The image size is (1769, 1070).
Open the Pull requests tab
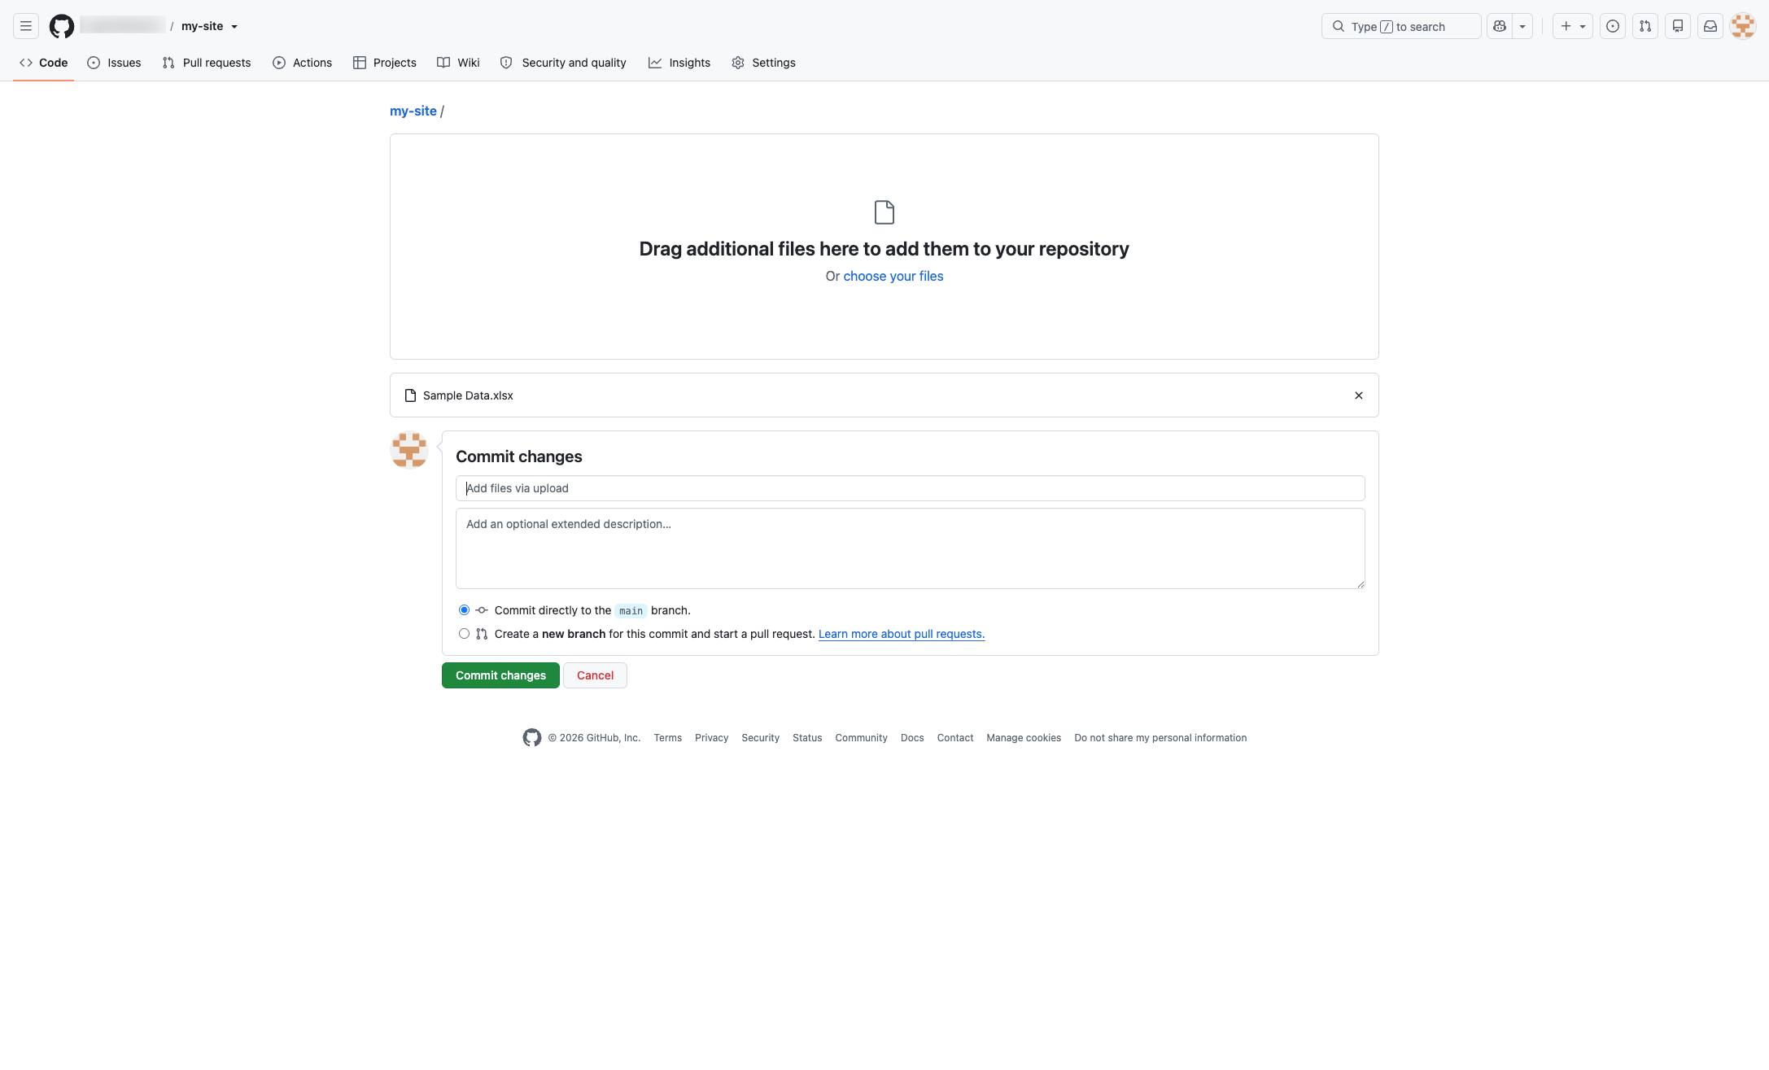[x=207, y=63]
